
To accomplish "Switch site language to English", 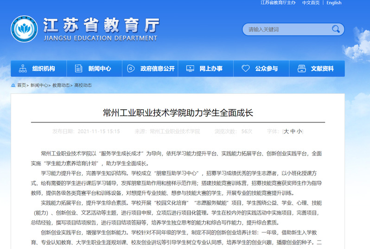I will 334,3.
